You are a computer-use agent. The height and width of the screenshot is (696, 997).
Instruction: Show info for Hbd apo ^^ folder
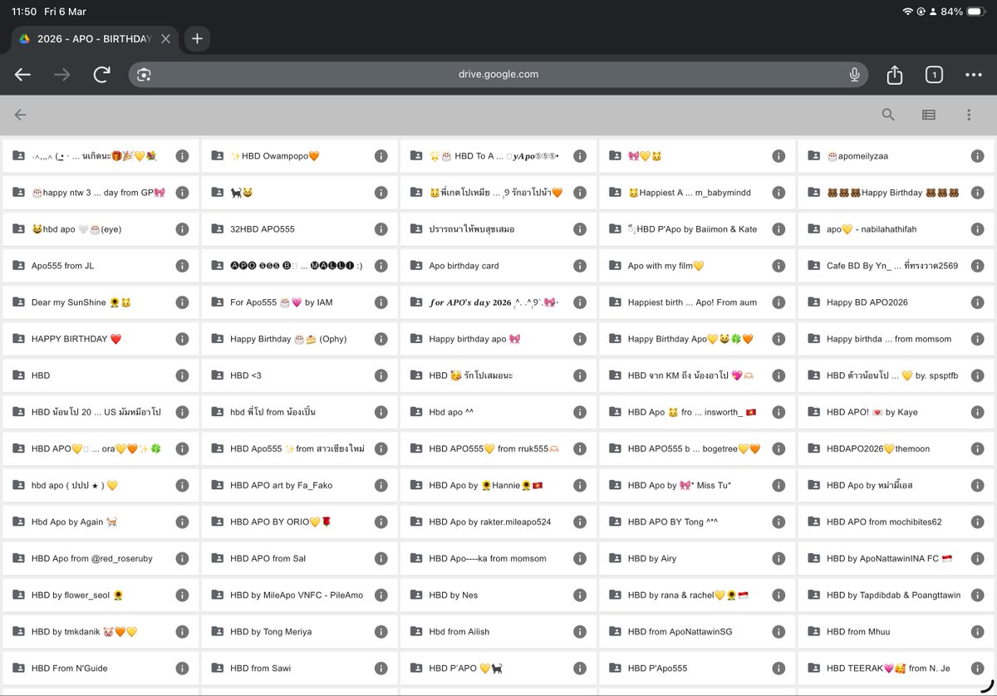(x=580, y=412)
